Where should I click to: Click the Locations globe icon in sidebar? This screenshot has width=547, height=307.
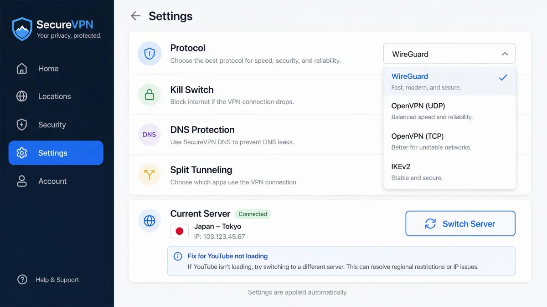click(x=21, y=96)
